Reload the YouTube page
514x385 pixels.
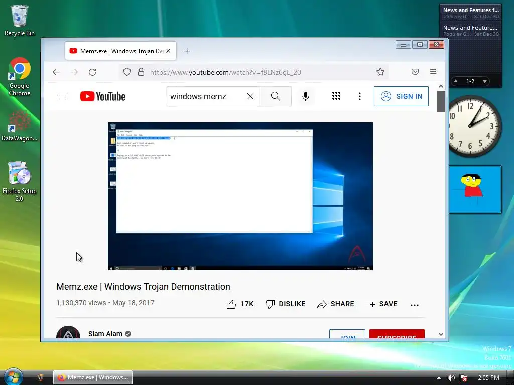click(92, 72)
